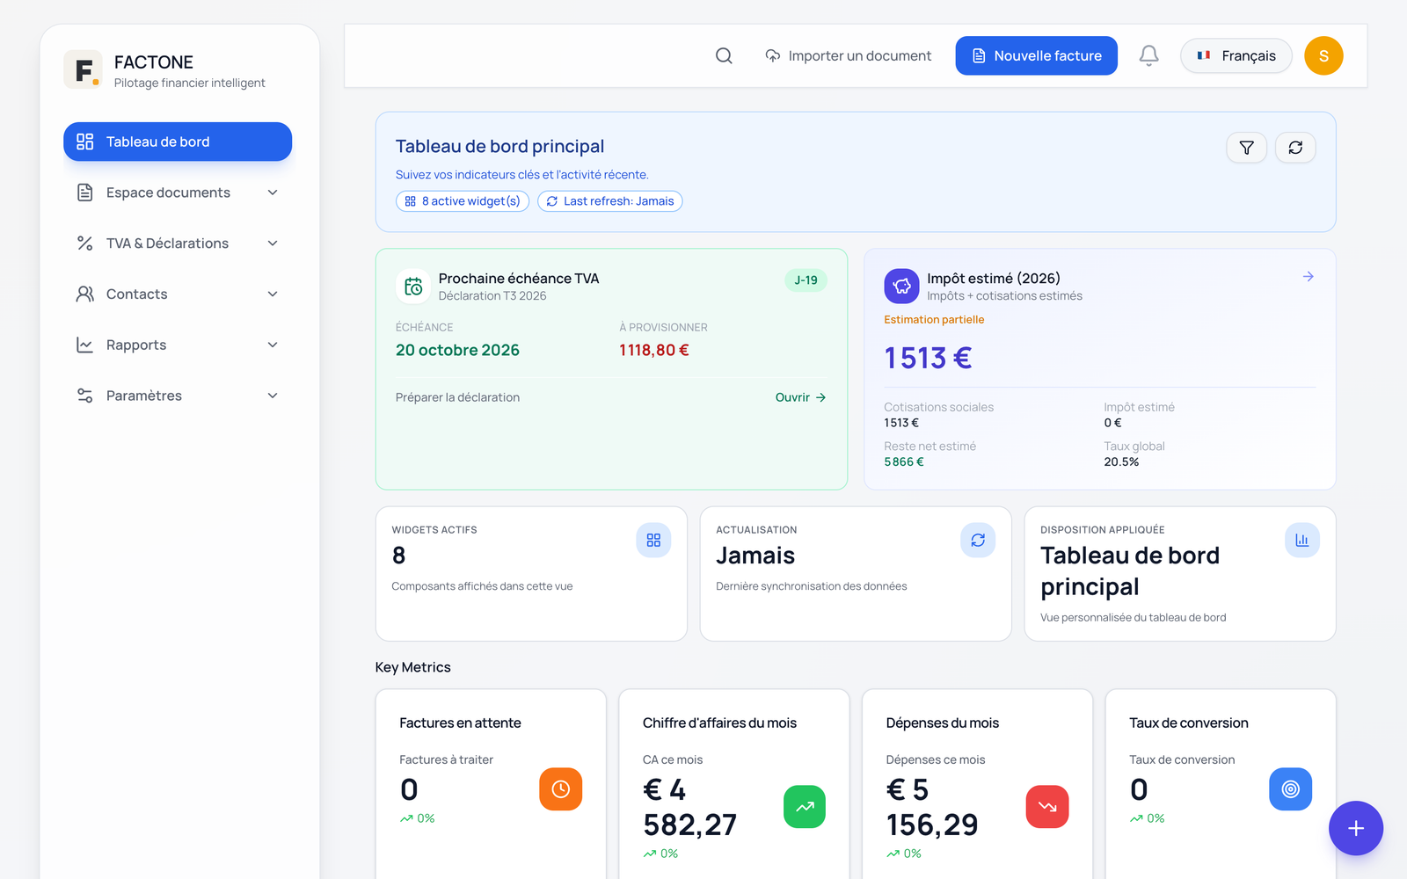Open Rapports menu item
Image resolution: width=1407 pixels, height=879 pixels.
point(178,345)
